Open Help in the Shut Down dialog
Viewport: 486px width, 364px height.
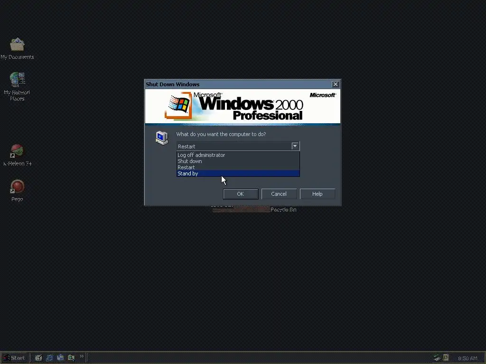coord(317,194)
